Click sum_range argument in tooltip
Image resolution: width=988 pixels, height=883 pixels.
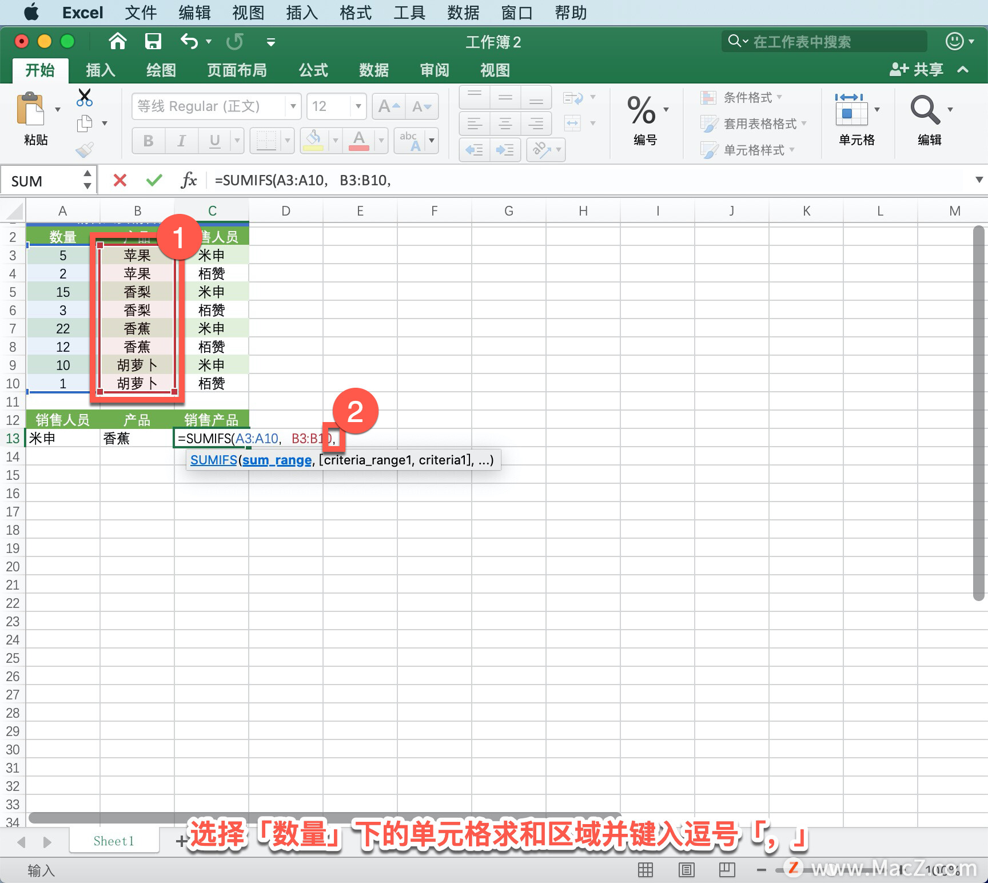277,460
